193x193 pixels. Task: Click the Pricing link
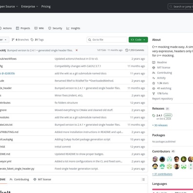pyautogui.click(x=46, y=6)
